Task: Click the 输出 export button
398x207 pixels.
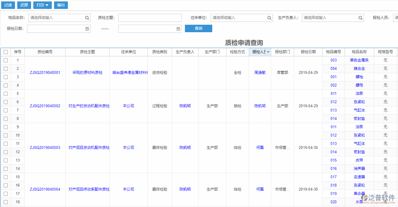Action: pos(61,5)
